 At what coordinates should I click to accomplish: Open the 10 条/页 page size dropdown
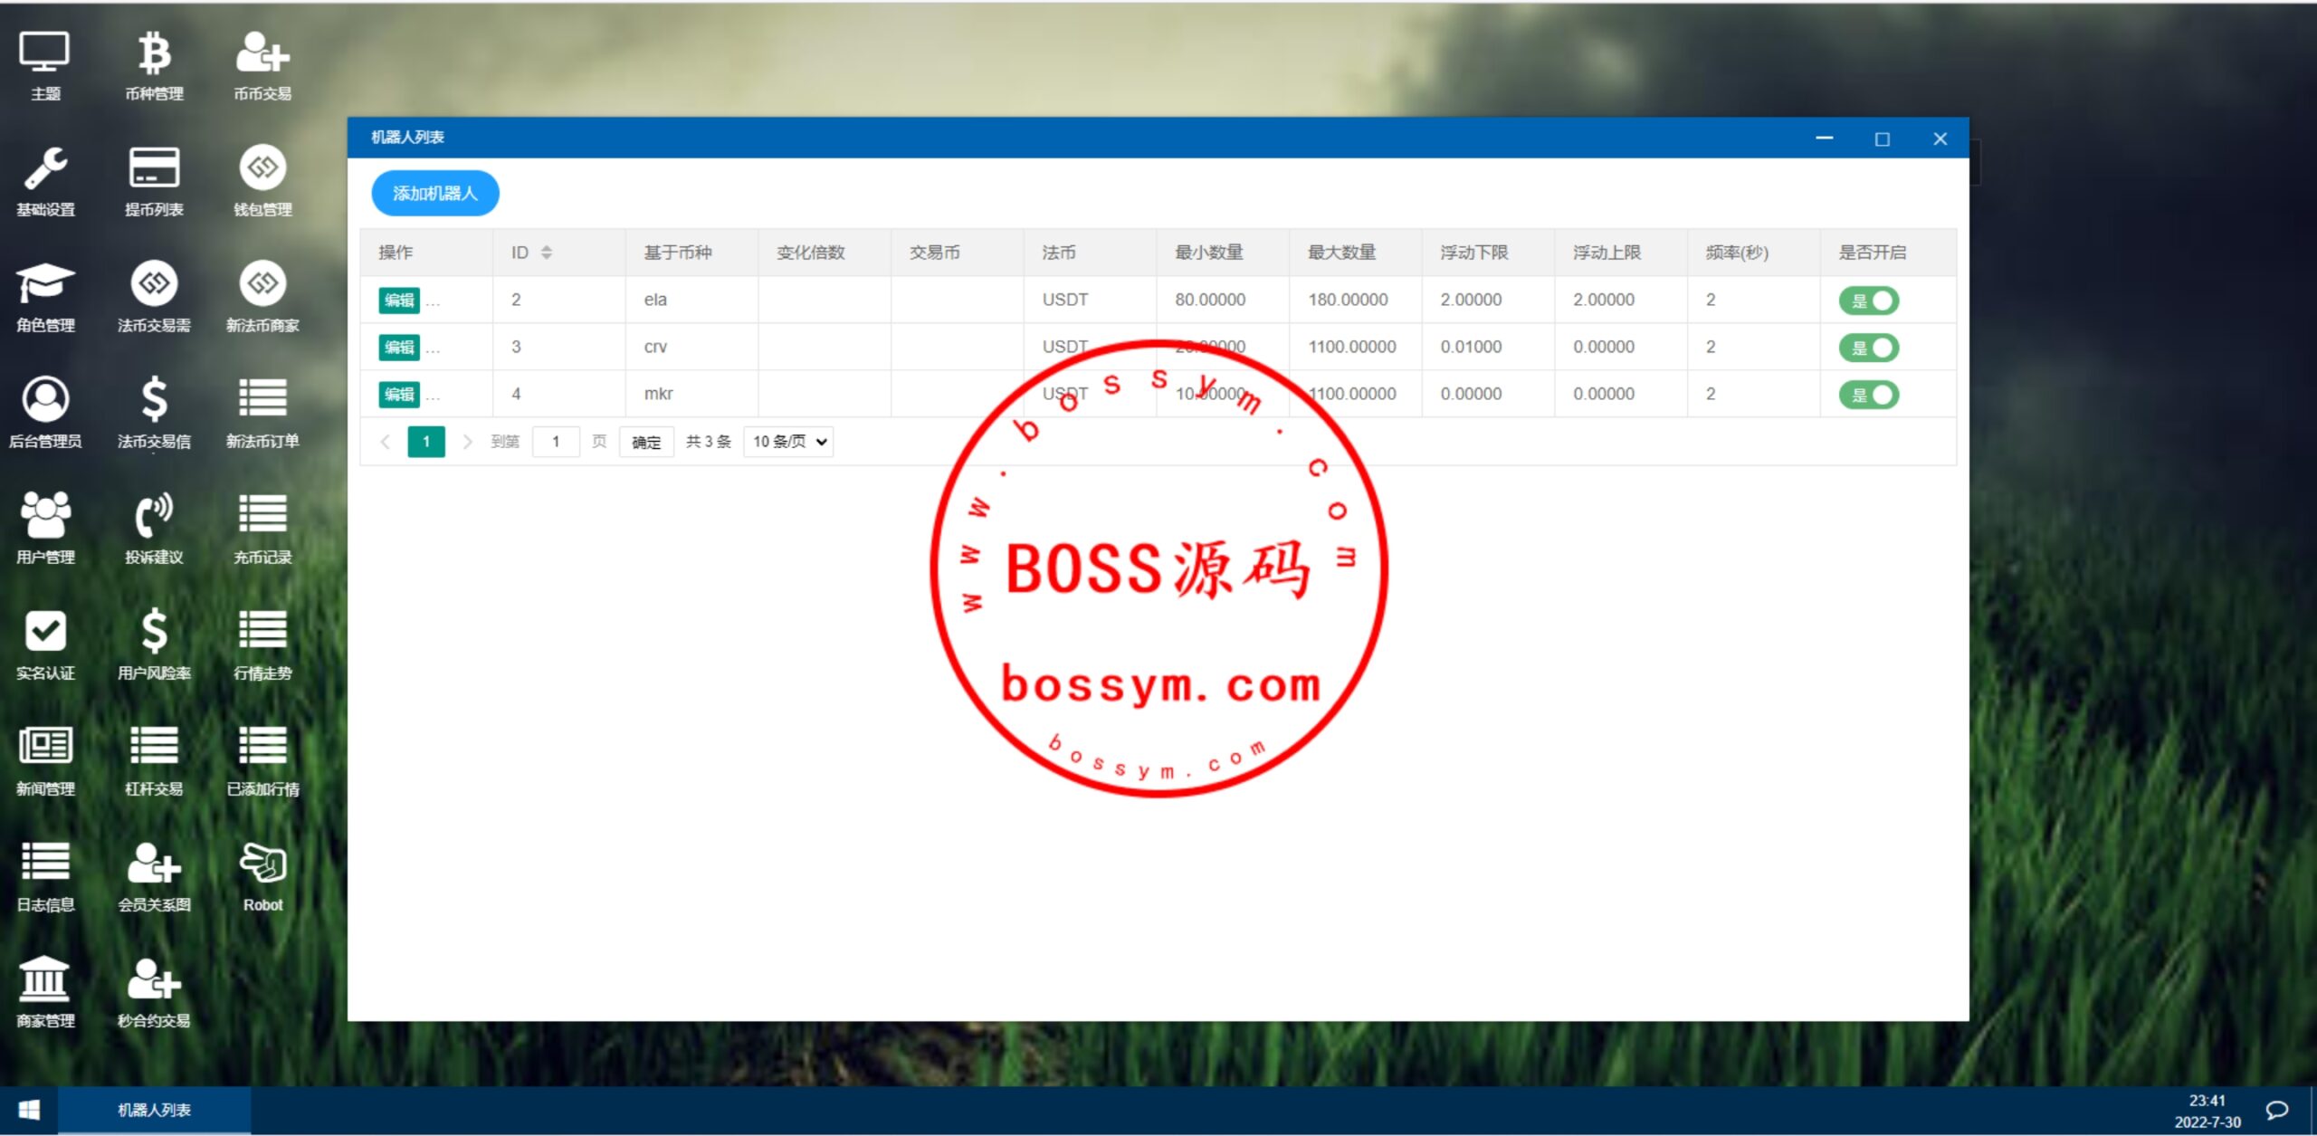pyautogui.click(x=788, y=442)
